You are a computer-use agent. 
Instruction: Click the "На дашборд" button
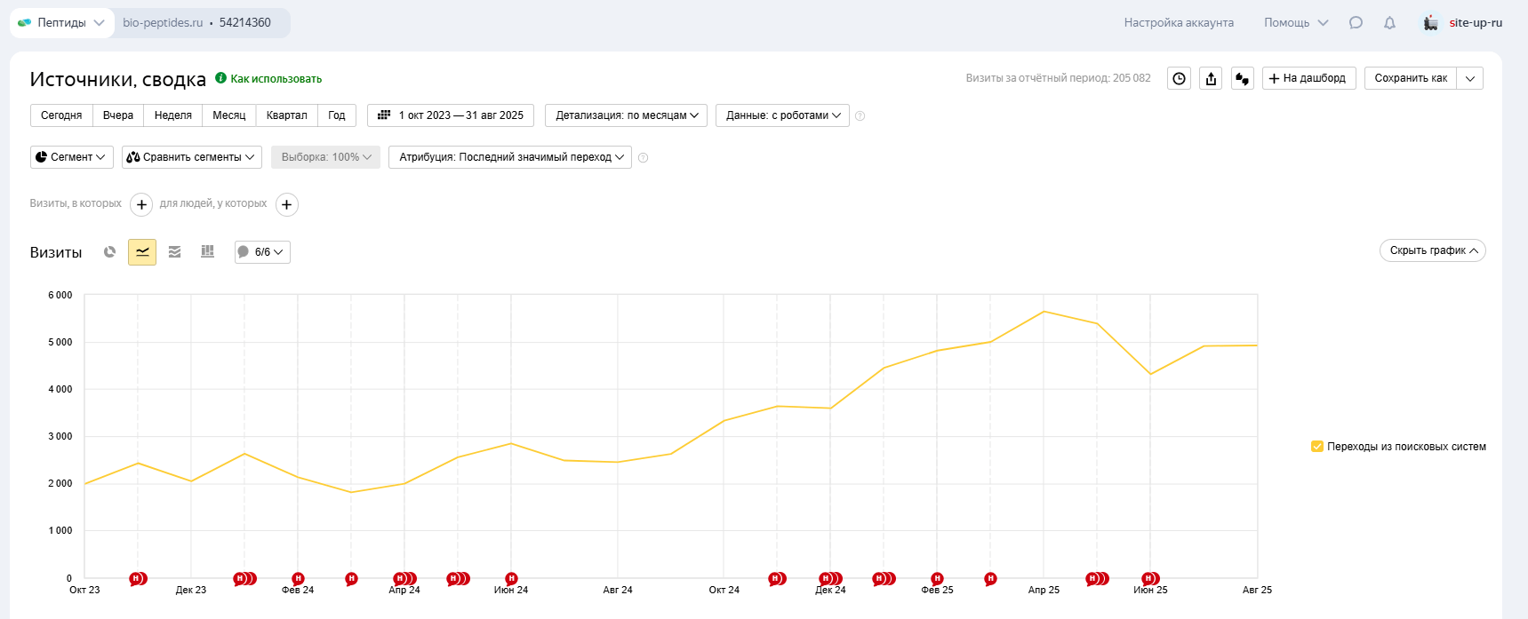click(x=1308, y=79)
